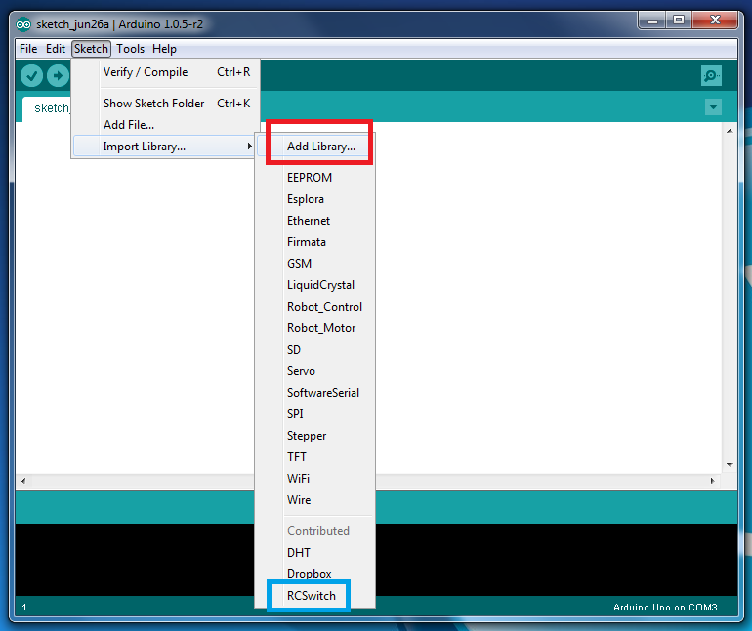The width and height of the screenshot is (752, 631).
Task: Close the open Sketch menu
Action: pyautogui.click(x=91, y=49)
